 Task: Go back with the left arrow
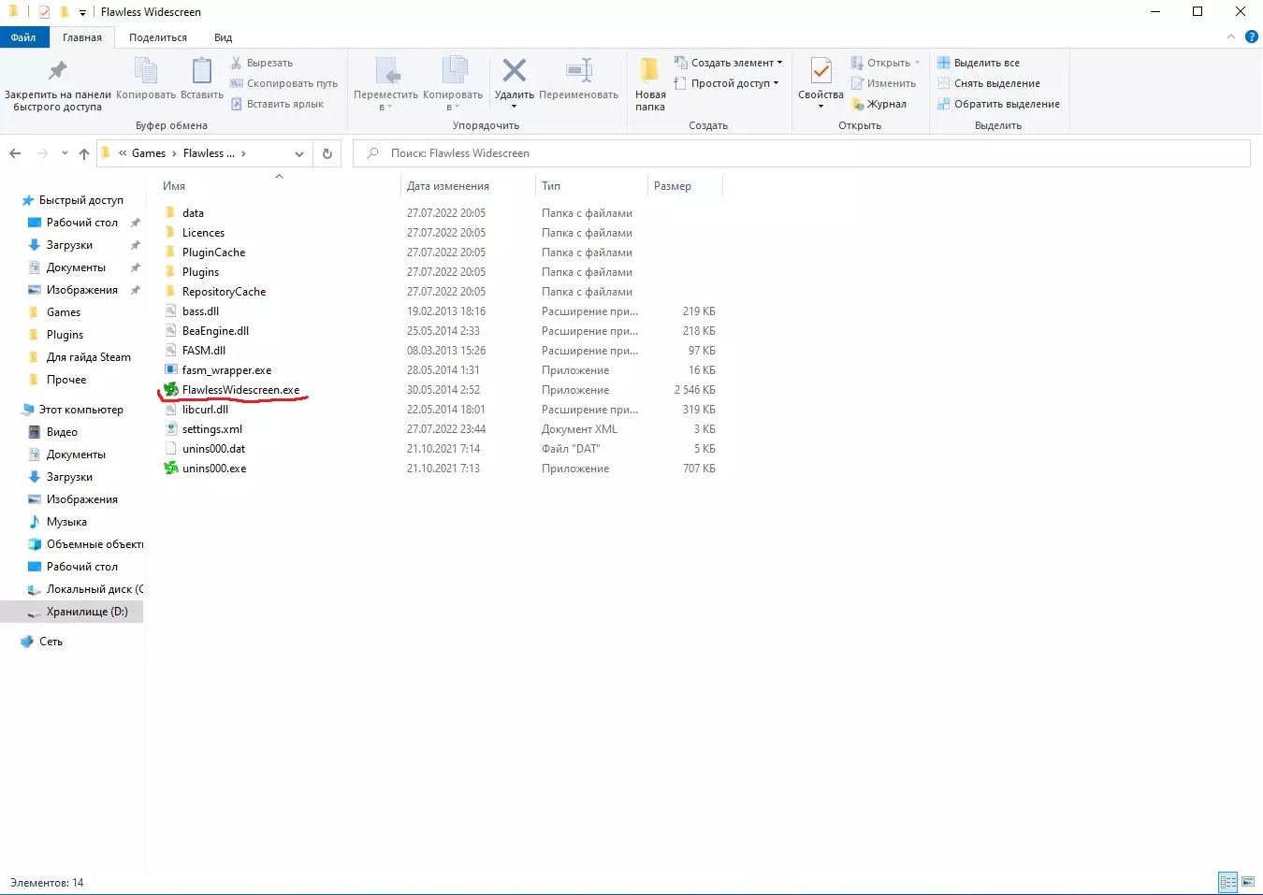(x=15, y=153)
